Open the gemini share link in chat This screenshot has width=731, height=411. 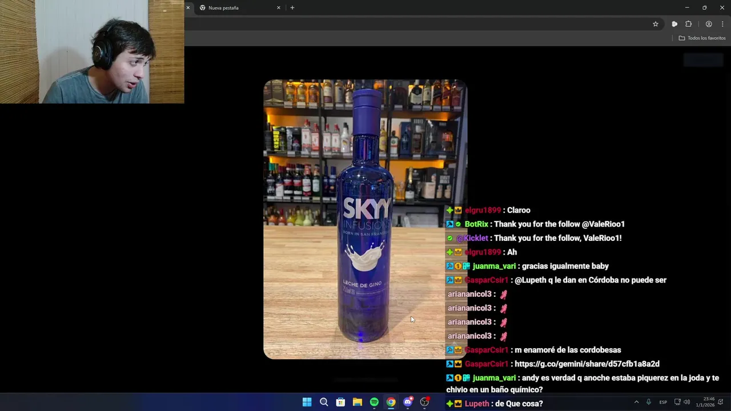pyautogui.click(x=587, y=364)
